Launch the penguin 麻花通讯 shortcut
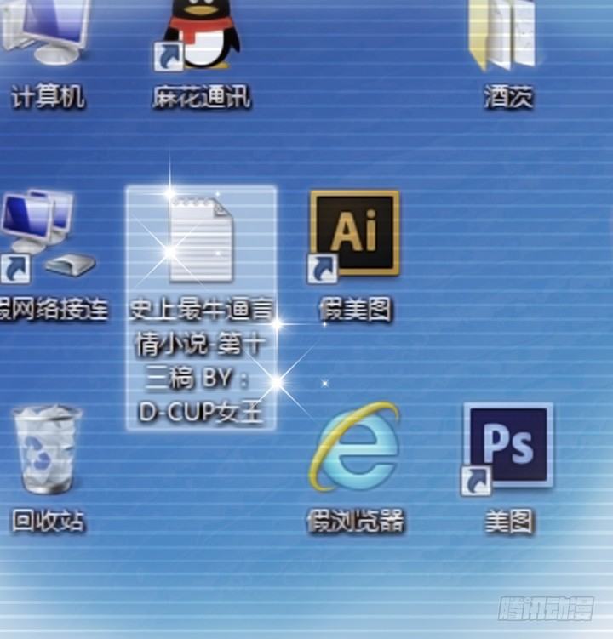This screenshot has height=639, width=613. [203, 36]
